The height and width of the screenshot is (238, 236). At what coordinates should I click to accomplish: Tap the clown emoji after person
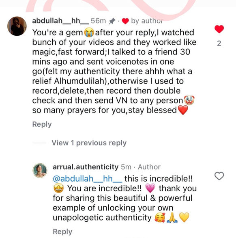(189, 100)
